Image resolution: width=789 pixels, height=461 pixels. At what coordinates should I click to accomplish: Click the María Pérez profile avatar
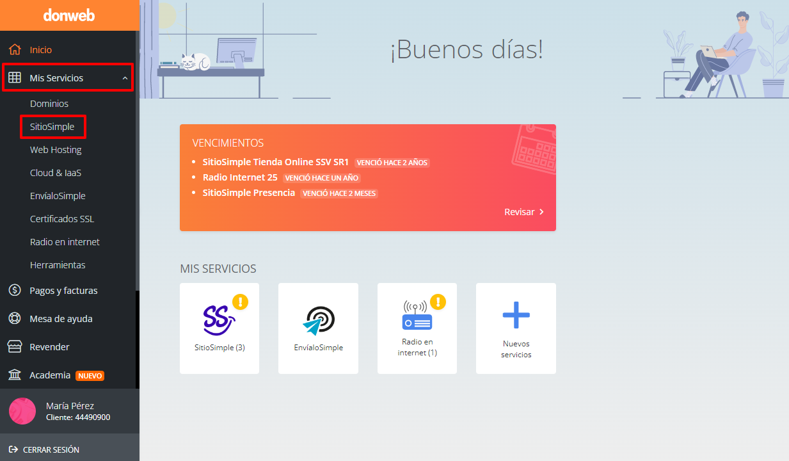tap(22, 411)
